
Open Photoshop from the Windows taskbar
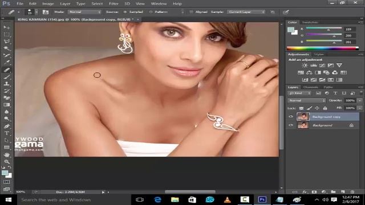tap(262, 200)
